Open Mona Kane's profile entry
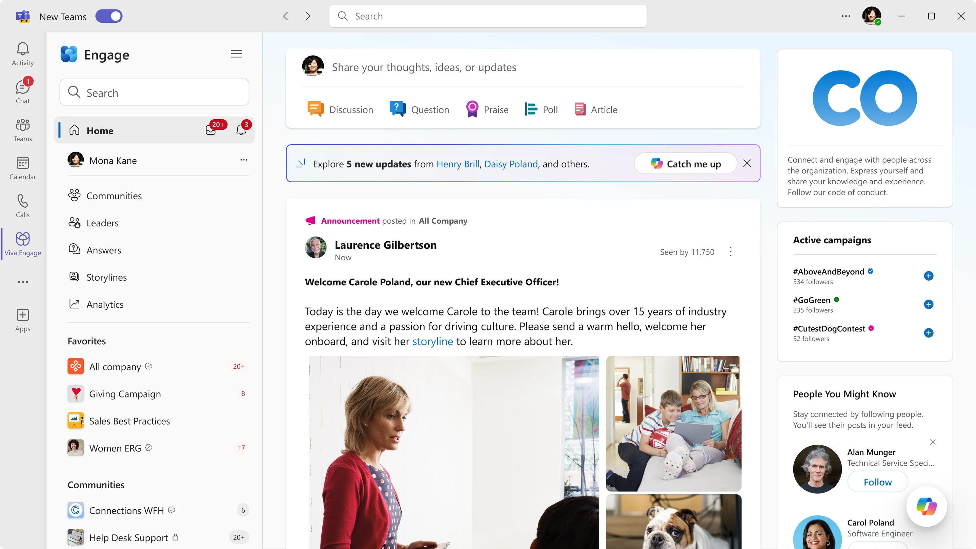The image size is (976, 549). tap(102, 160)
